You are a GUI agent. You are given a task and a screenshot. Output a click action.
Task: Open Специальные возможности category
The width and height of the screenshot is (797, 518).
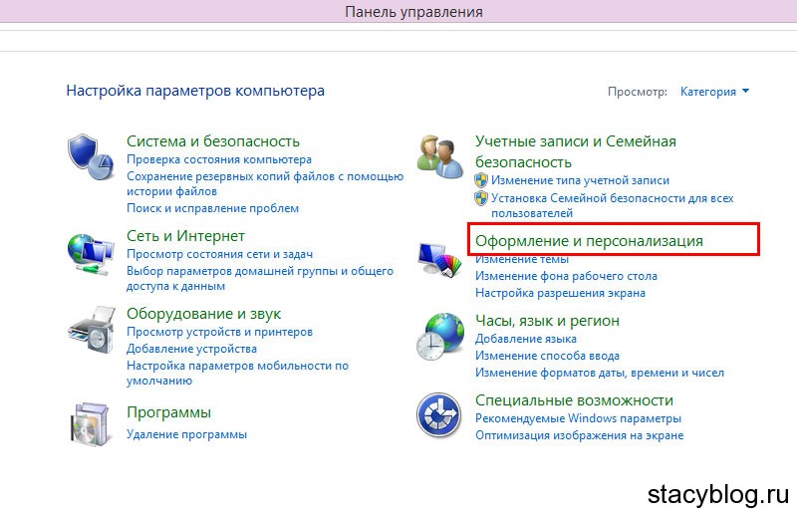click(x=575, y=400)
